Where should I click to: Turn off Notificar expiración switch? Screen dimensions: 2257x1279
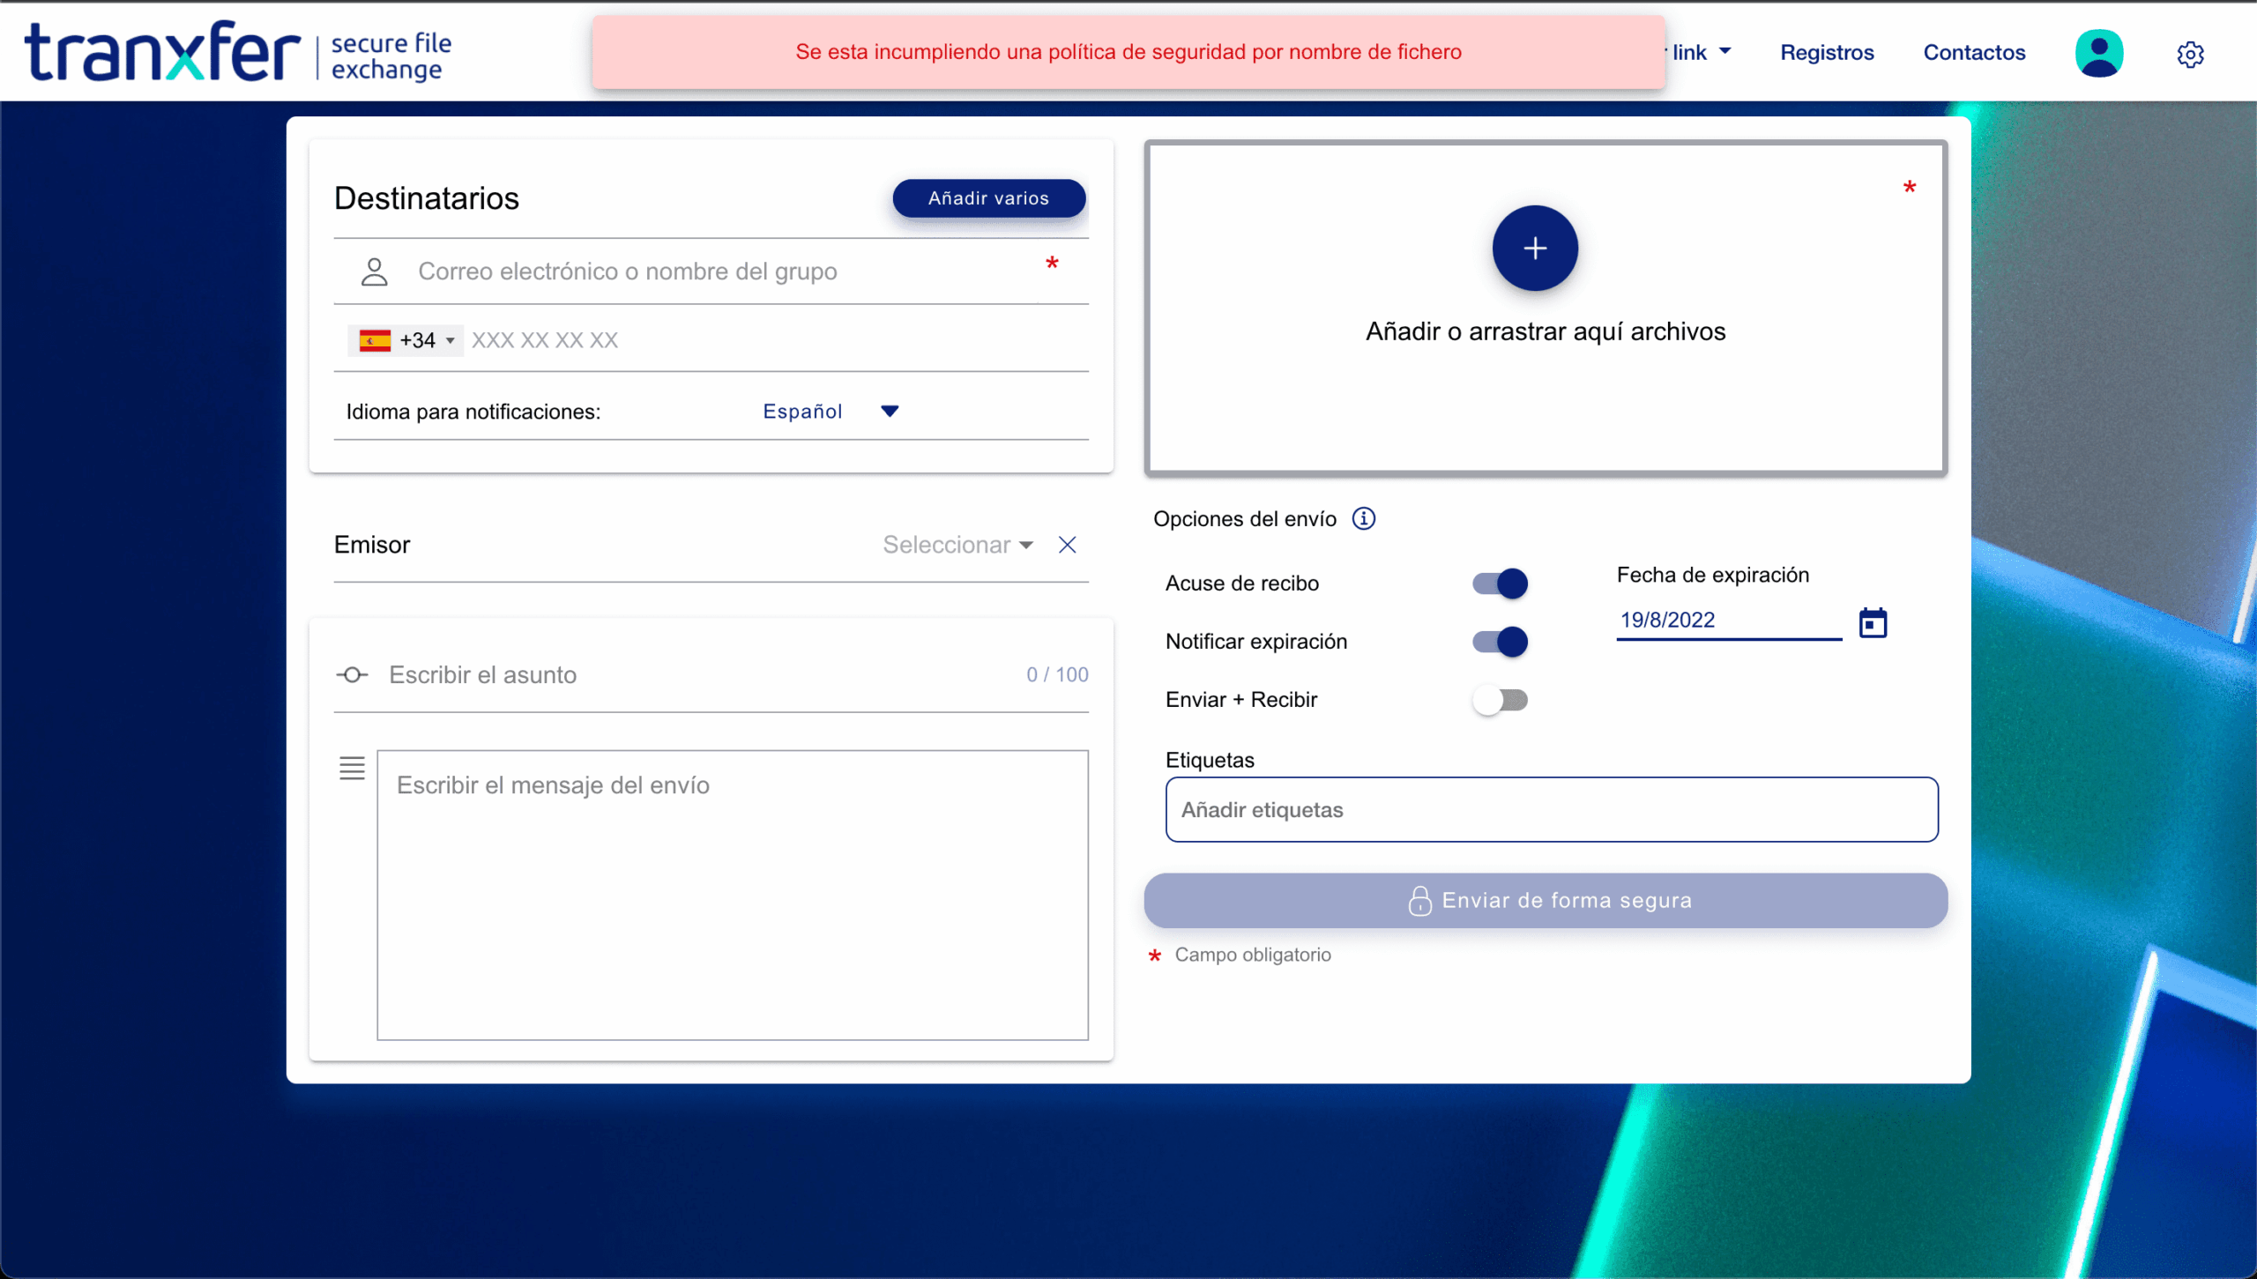pyautogui.click(x=1500, y=642)
